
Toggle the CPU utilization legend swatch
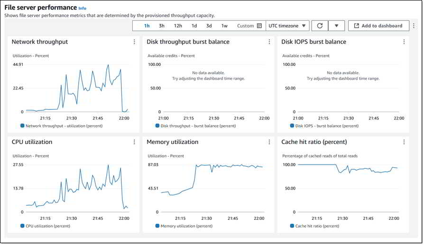[x=22, y=226]
